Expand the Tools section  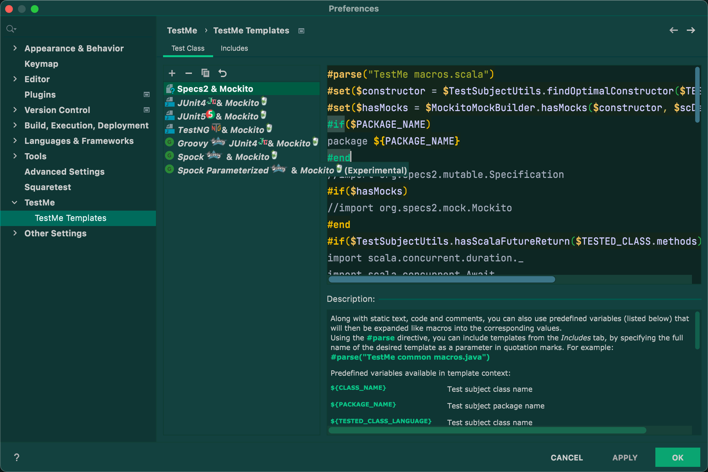(15, 156)
